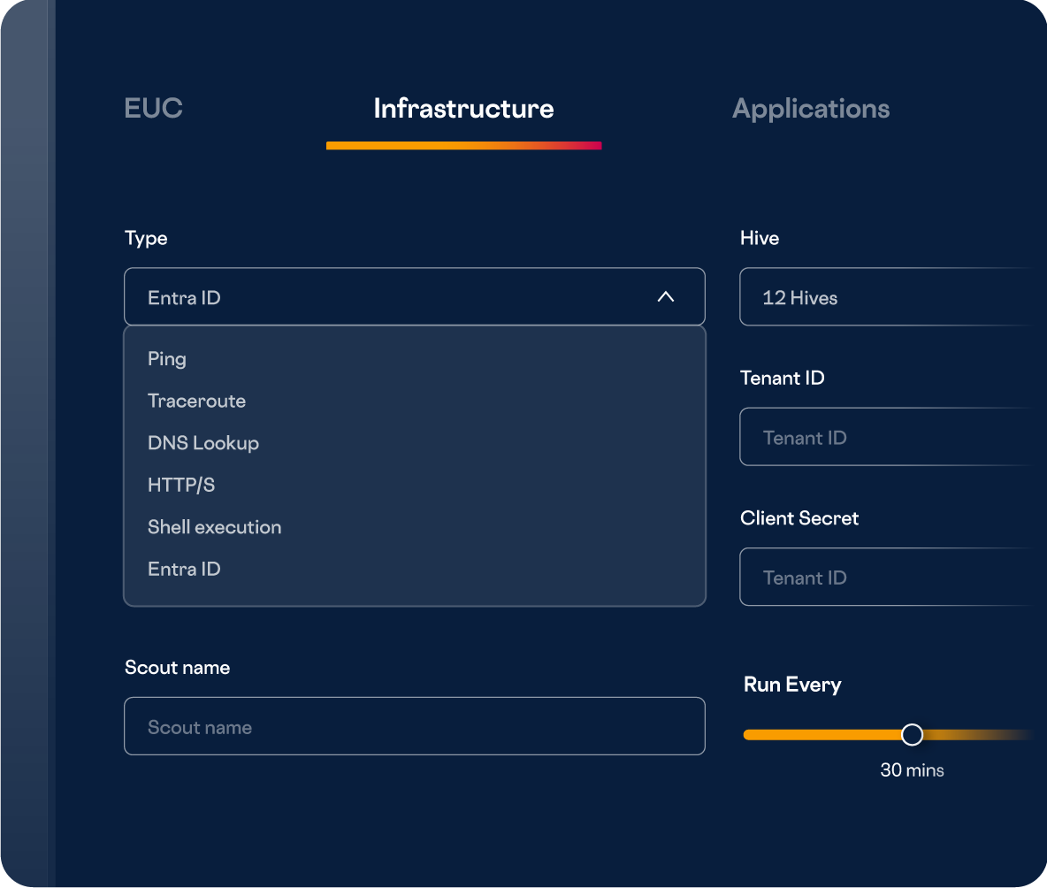Viewport: 1047px width, 888px height.
Task: Open the Hive dropdown showing 12 Hives
Action: pos(884,297)
